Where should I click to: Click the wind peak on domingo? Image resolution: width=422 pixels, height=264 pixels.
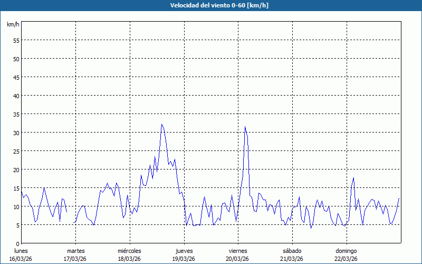click(x=353, y=178)
